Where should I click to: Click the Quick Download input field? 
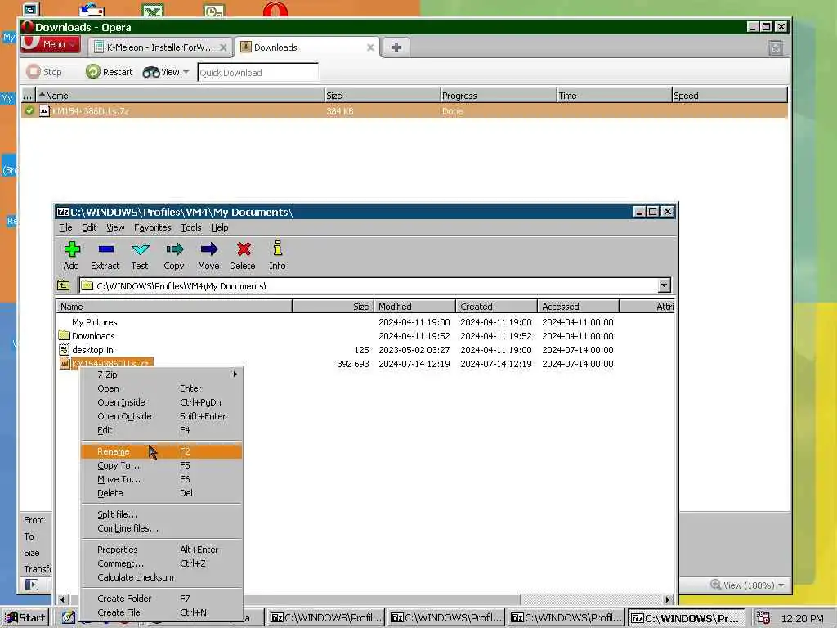point(257,72)
